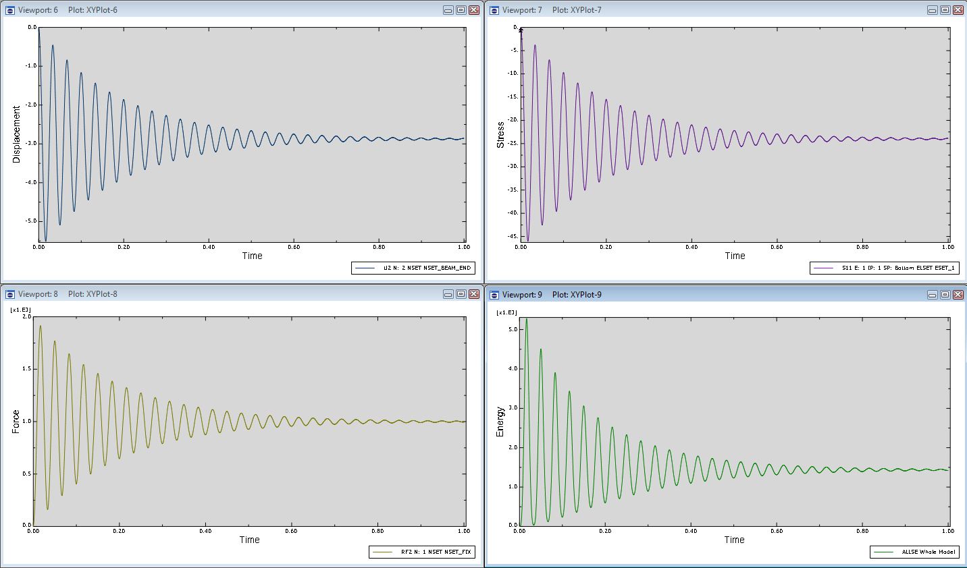Select the S11 ELSET ESET_1 legend box
Viewport: 967px width, 568px height.
tap(884, 268)
